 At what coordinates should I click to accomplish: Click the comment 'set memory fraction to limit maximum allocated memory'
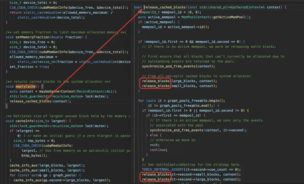click(x=66, y=32)
